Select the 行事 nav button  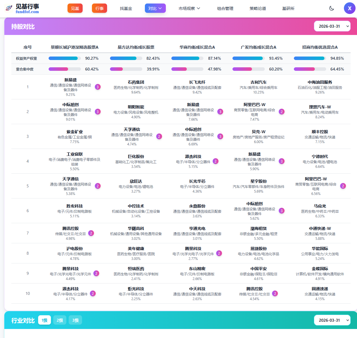[100, 8]
